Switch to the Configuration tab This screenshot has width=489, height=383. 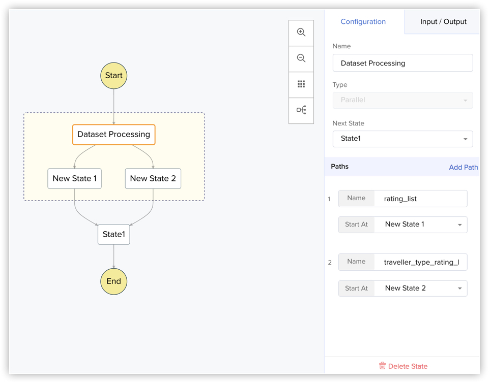(x=363, y=22)
